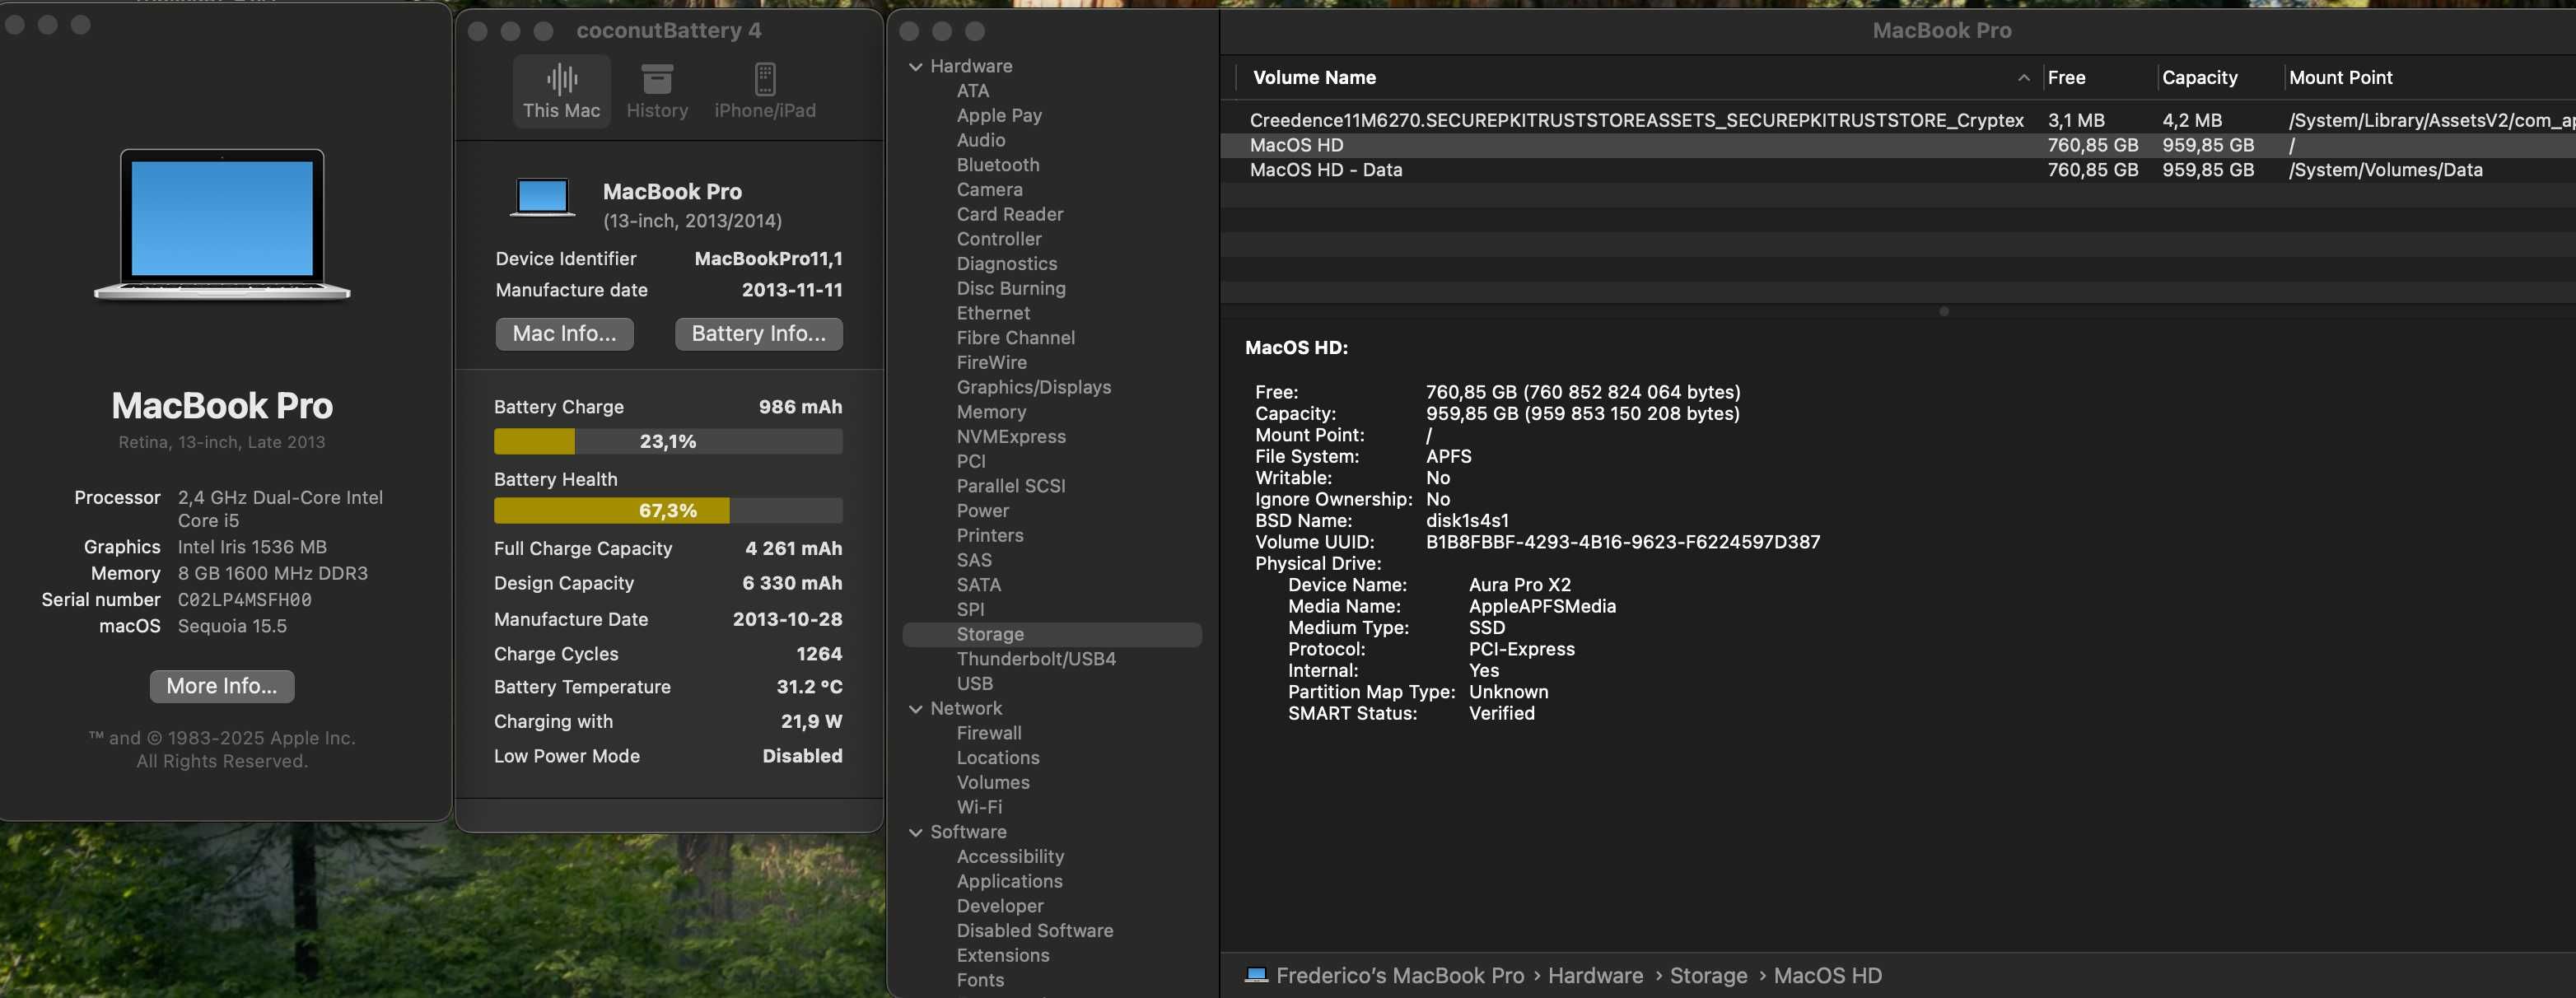
Task: Open Volumes under Network
Action: click(992, 783)
